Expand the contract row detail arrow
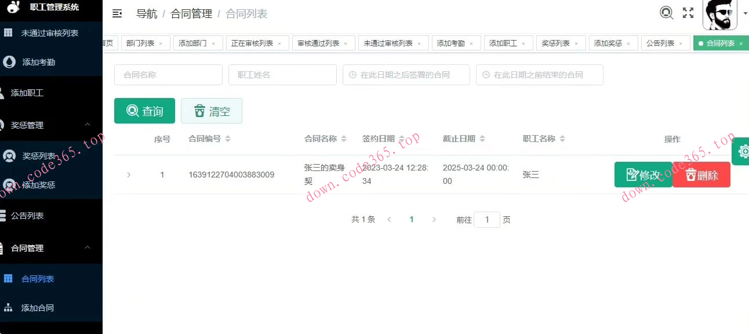 (x=129, y=175)
